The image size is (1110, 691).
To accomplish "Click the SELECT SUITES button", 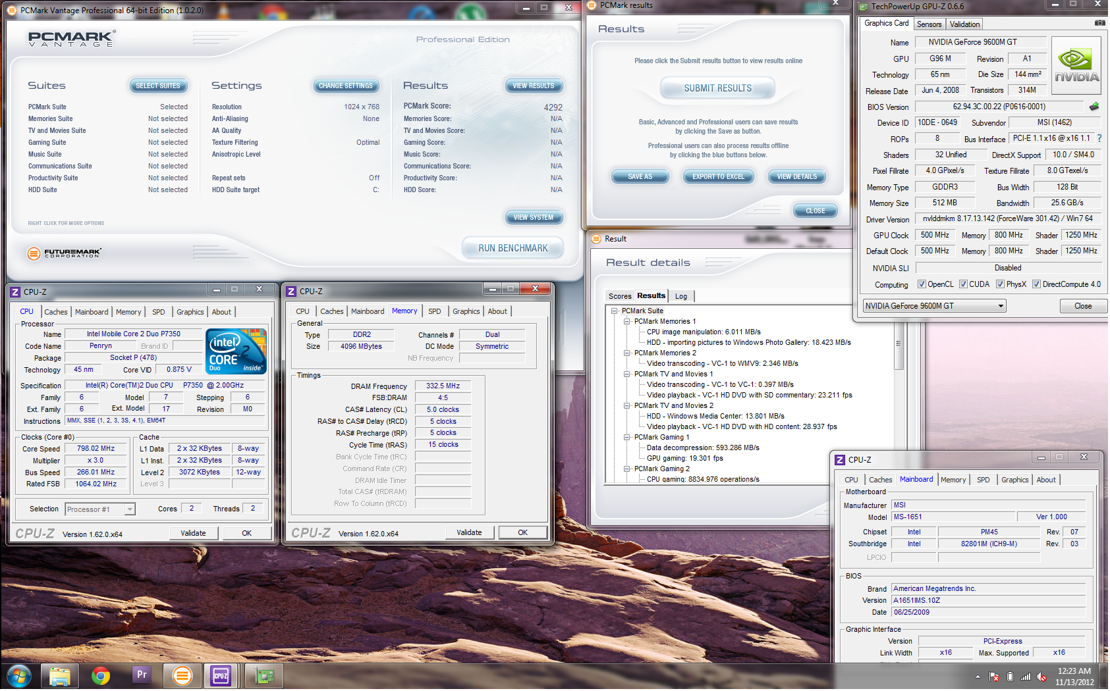I will coord(158,86).
